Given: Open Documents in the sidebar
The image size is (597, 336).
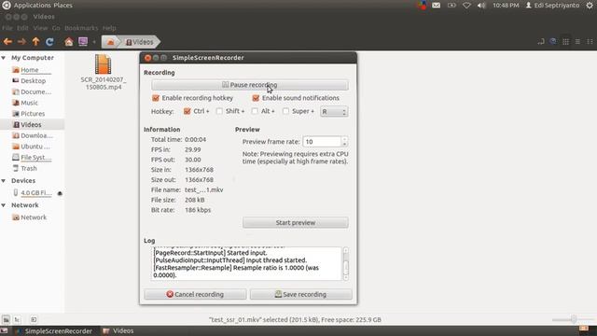Looking at the screenshot, I should [x=35, y=91].
